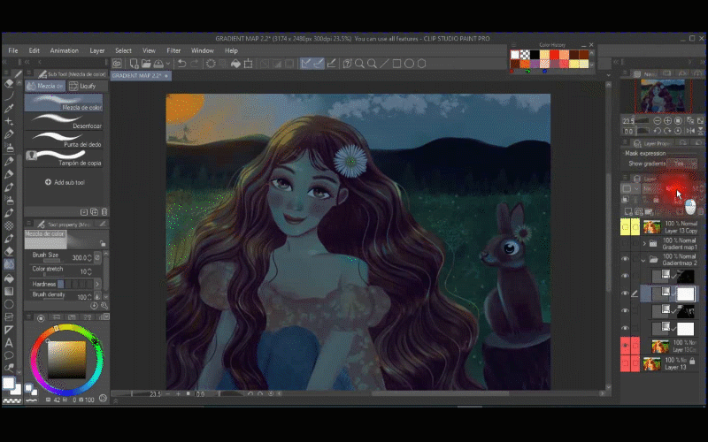Click the Undo arrow in command bar
708x442 pixels.
(181, 64)
